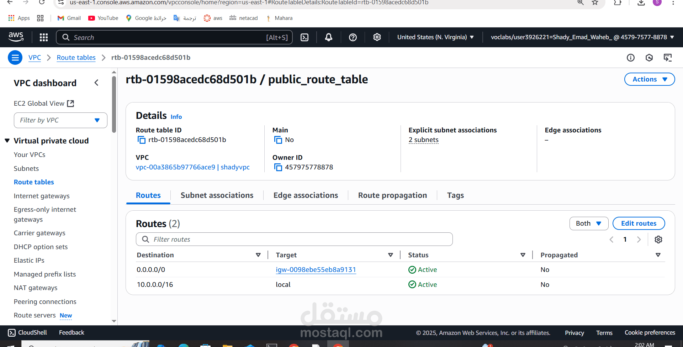
Task: Open the YouTube bookmark
Action: pyautogui.click(x=103, y=18)
